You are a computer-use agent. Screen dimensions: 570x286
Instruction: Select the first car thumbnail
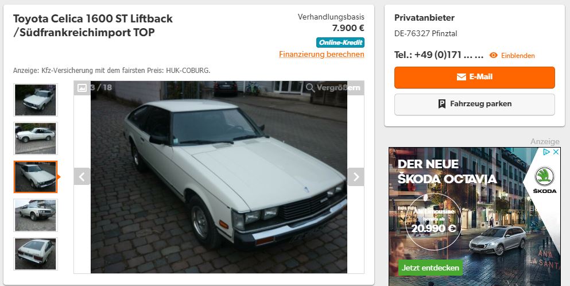point(36,100)
